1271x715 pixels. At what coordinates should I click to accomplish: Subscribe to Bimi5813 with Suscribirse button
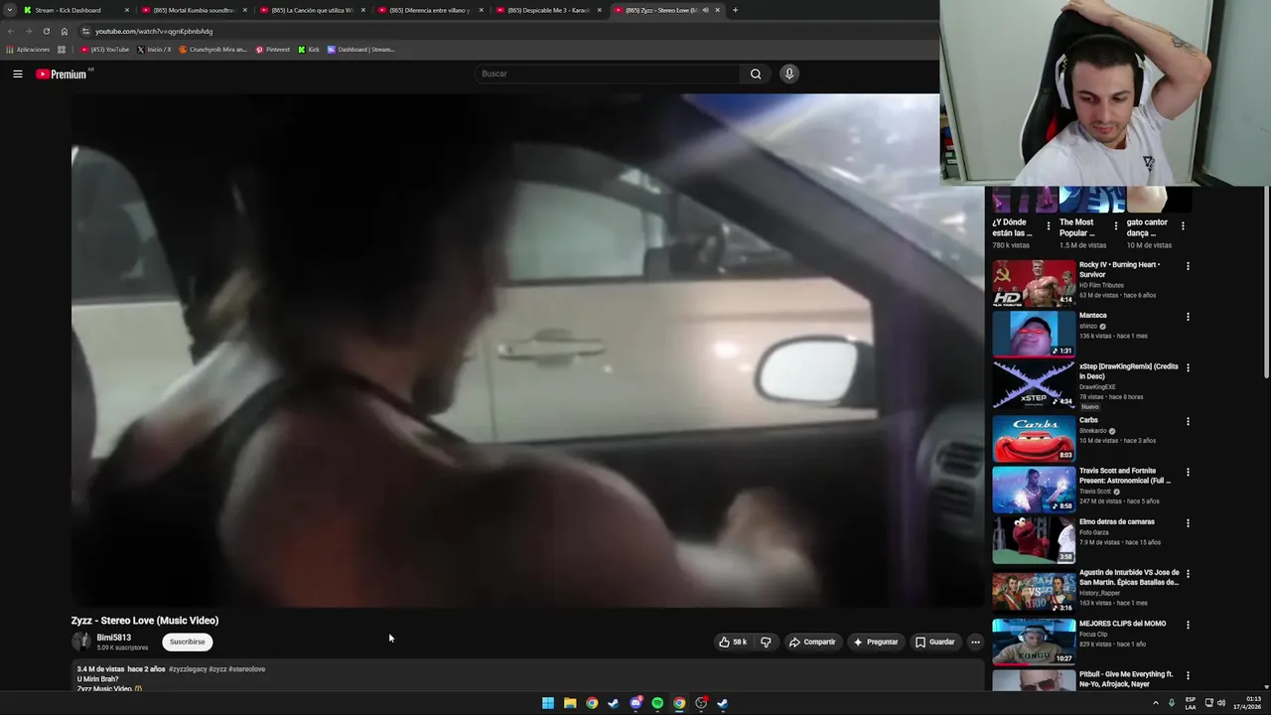[x=187, y=642]
